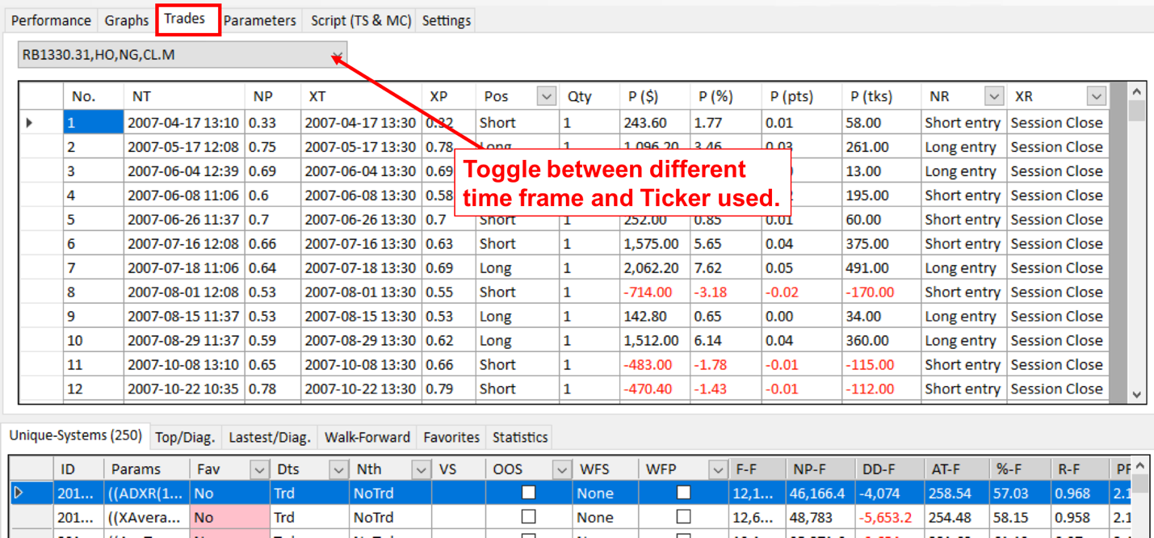
Task: Open the Dts column filter arrow
Action: tap(338, 469)
